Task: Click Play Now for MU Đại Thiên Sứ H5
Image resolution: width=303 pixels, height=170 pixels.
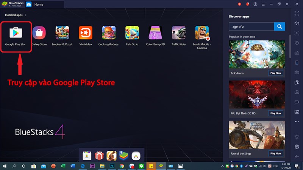Action: pos(276,113)
